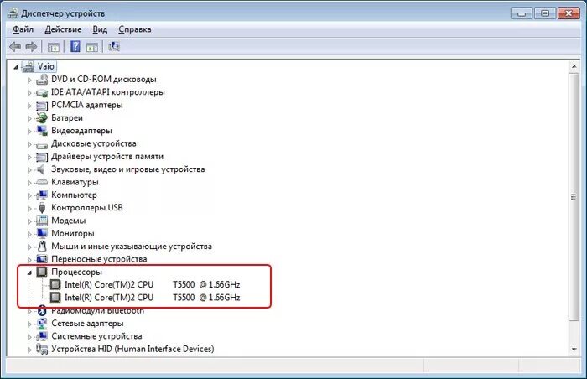
Task: Click the Дисковые устройства icon
Action: click(42, 144)
